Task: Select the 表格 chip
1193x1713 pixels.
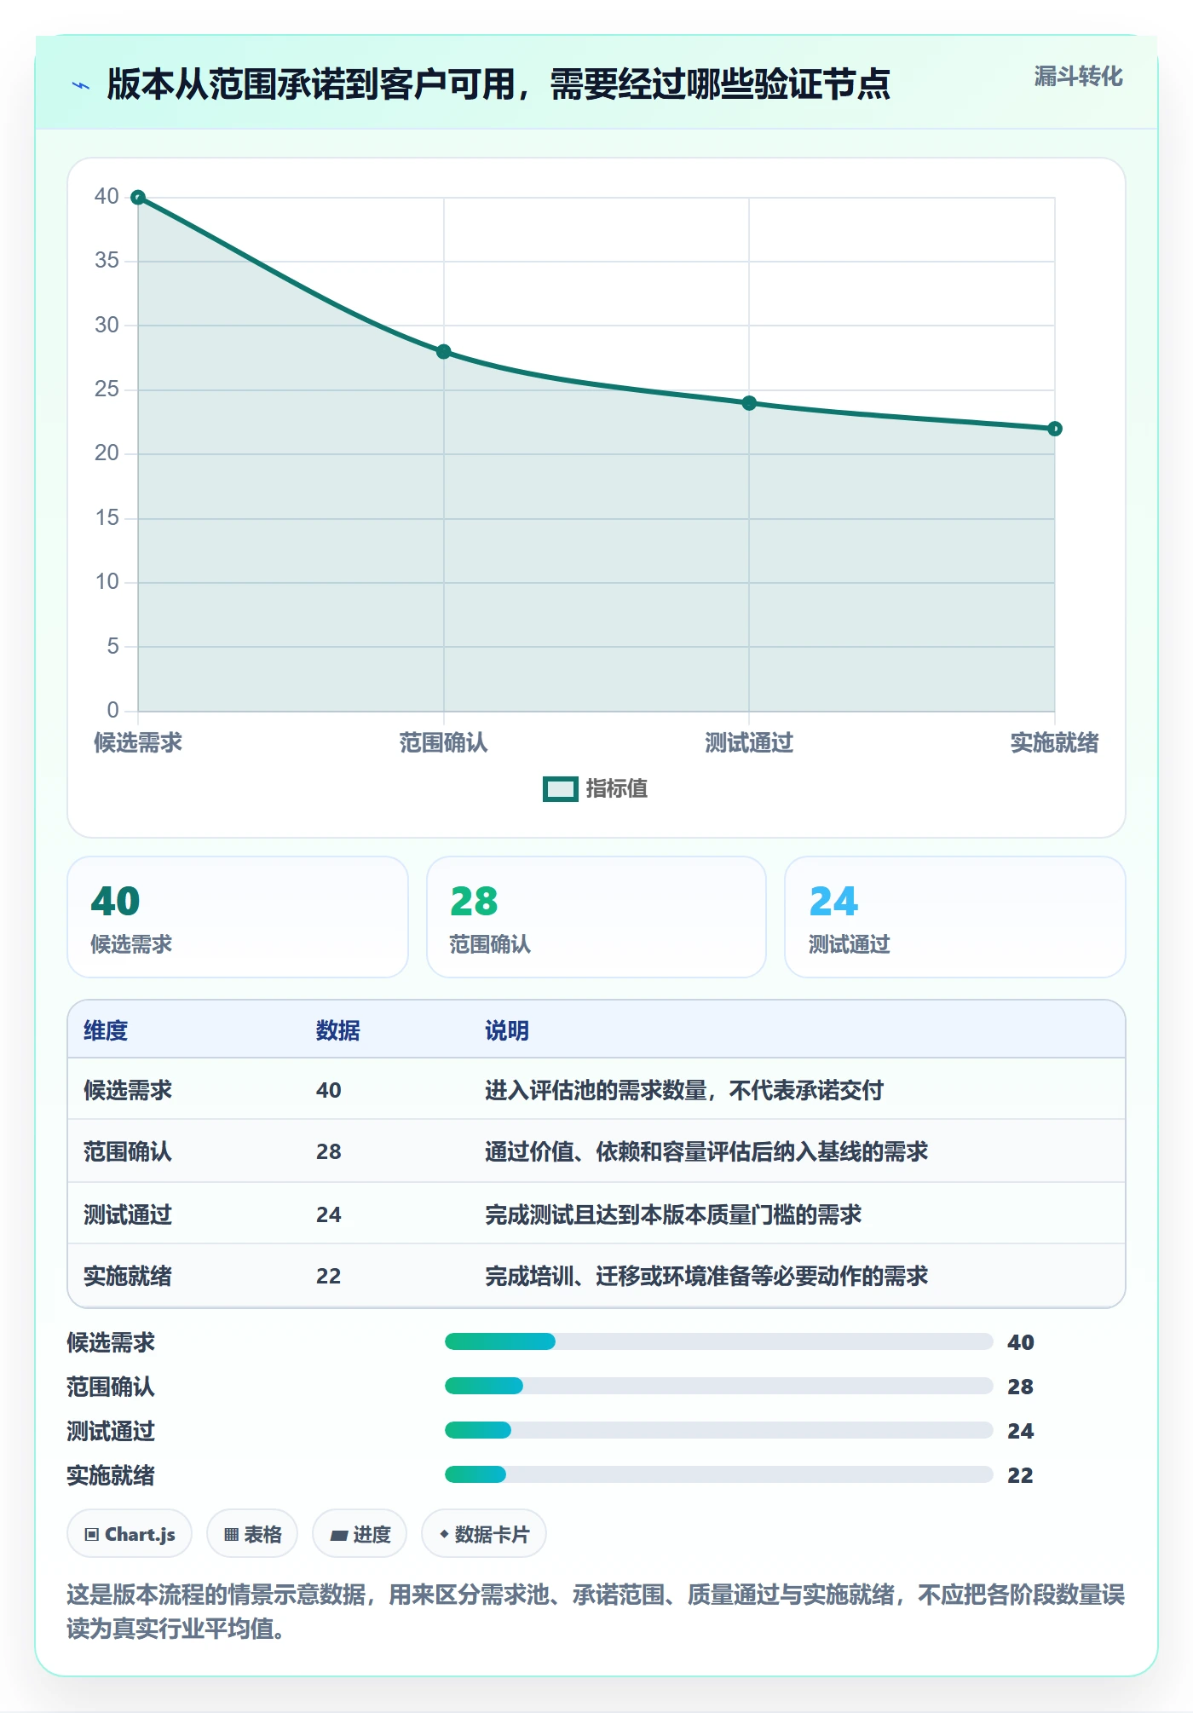Action: tap(252, 1534)
